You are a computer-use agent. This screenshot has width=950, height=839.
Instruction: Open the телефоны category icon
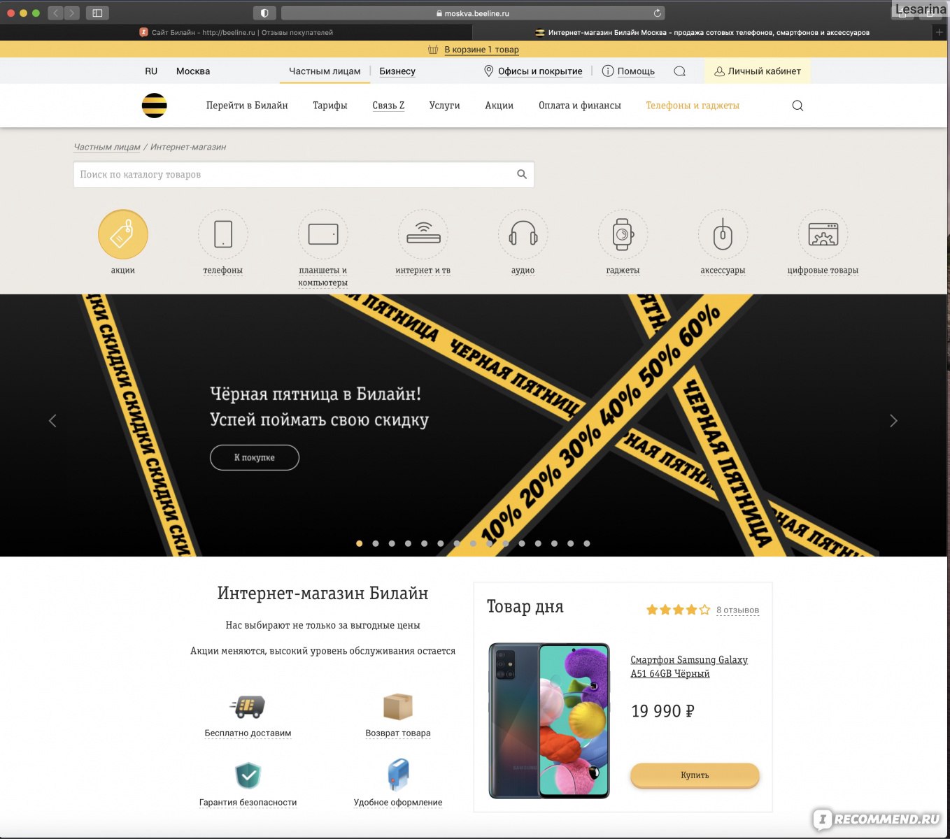pyautogui.click(x=223, y=235)
